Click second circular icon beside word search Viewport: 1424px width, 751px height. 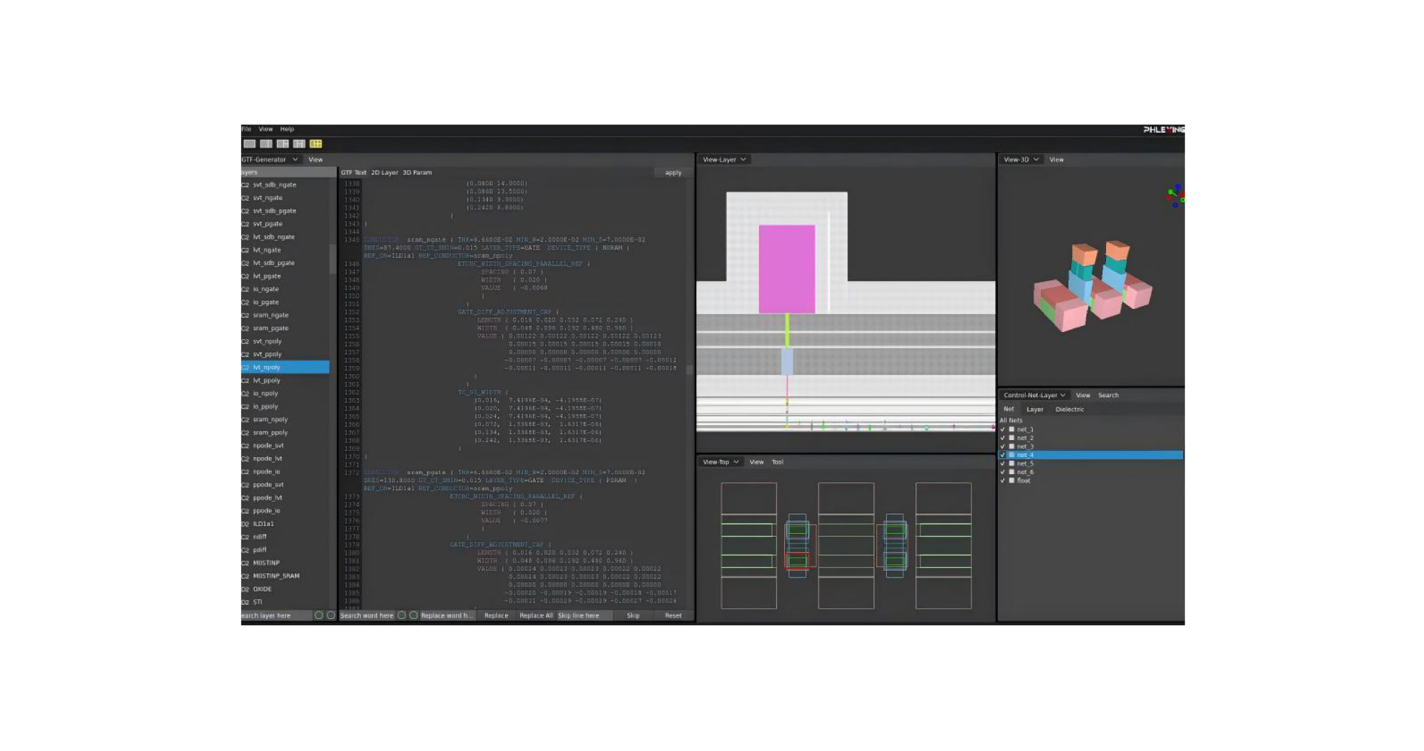pyautogui.click(x=413, y=615)
